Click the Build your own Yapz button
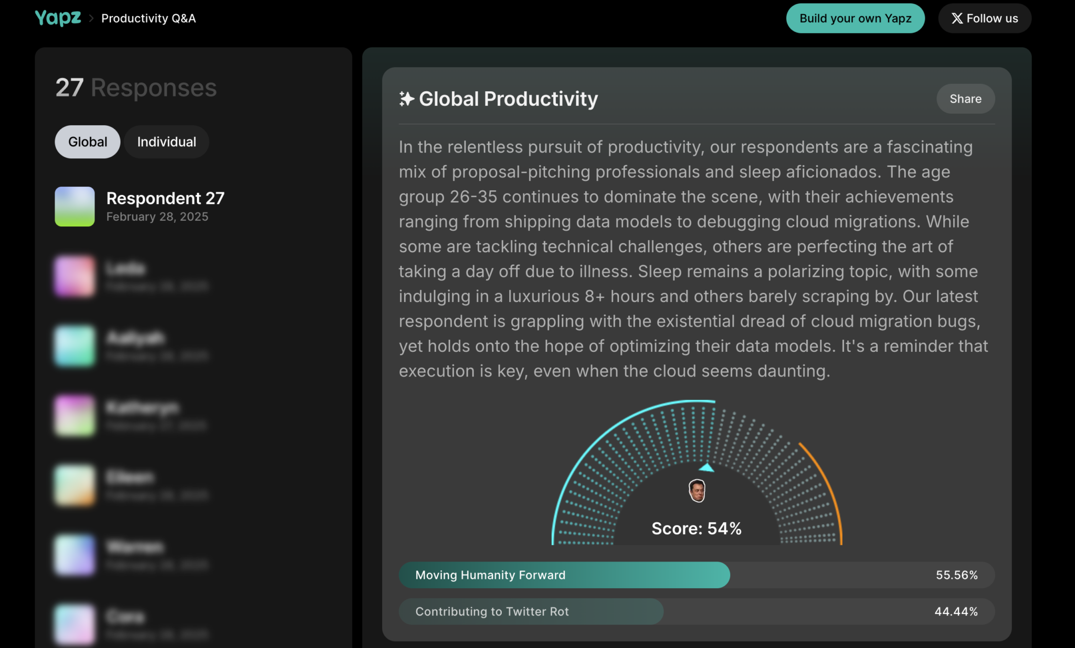 pos(855,18)
